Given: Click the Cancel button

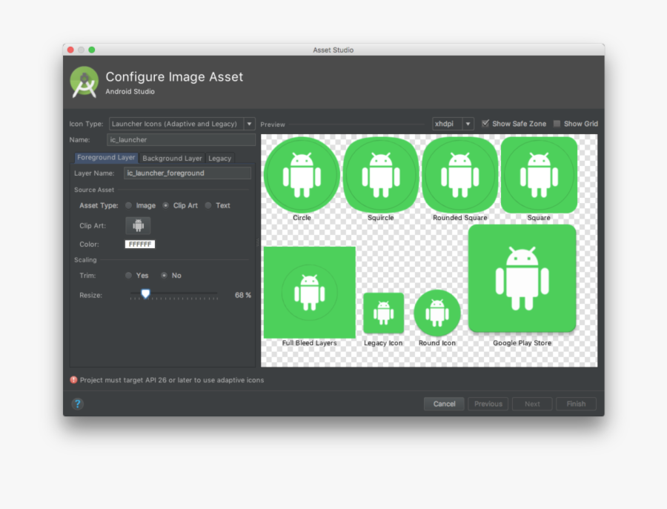Looking at the screenshot, I should tap(444, 404).
